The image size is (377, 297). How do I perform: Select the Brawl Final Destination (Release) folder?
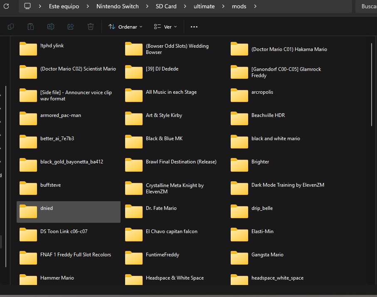(181, 162)
